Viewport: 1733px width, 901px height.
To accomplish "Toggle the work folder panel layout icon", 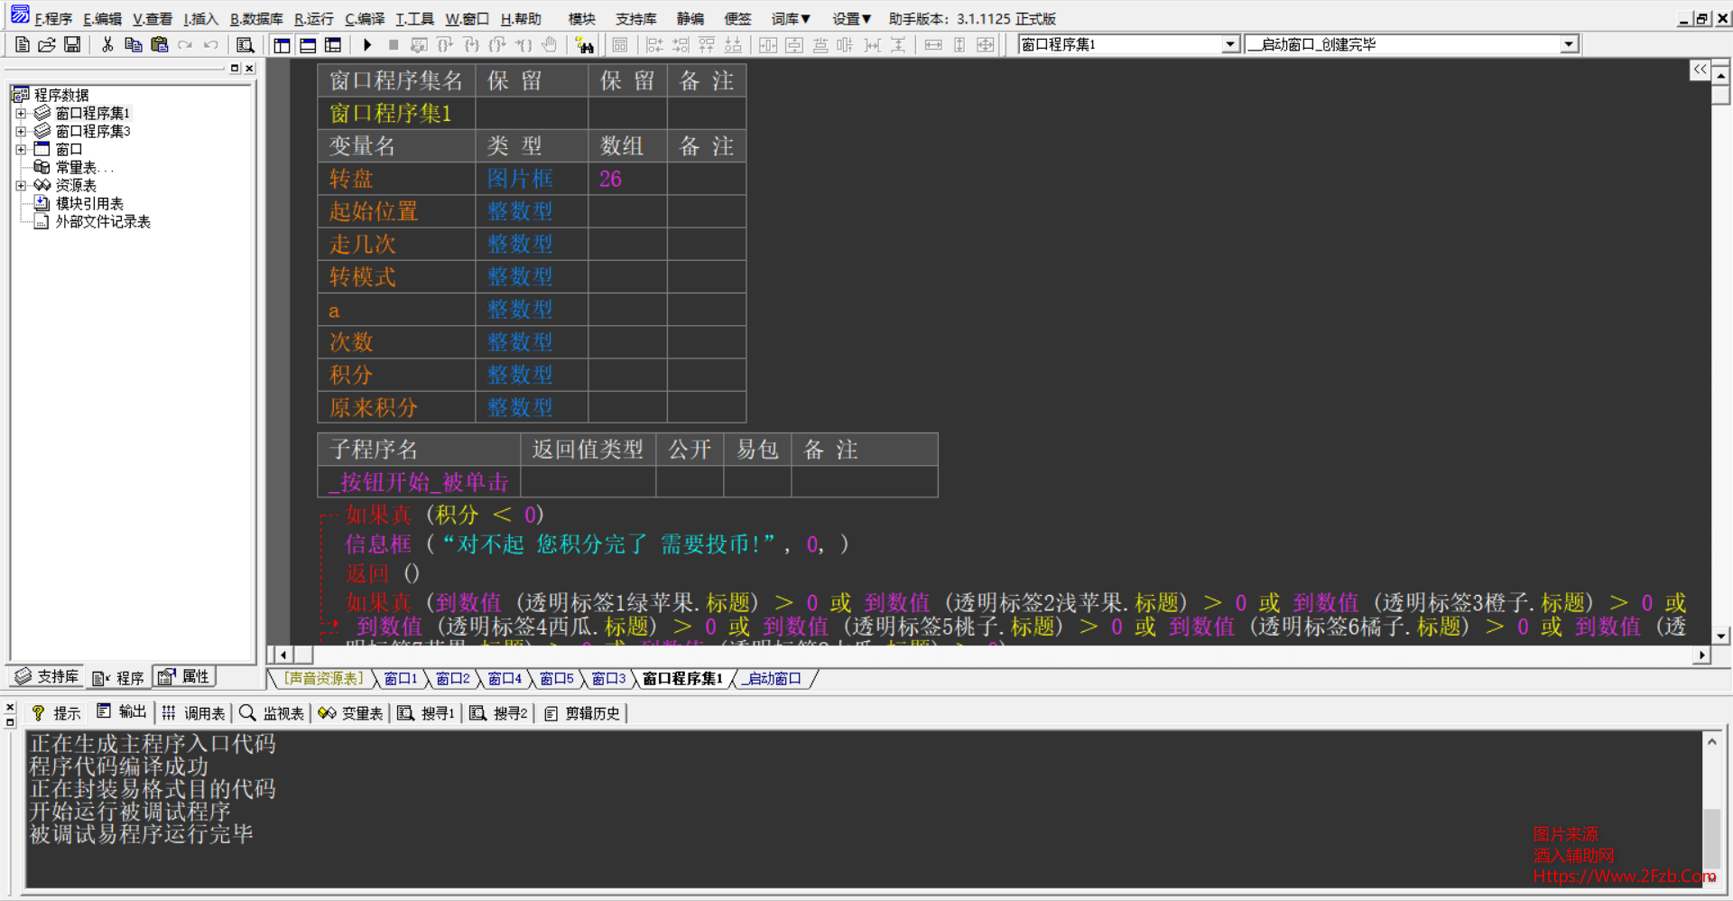I will [x=283, y=44].
